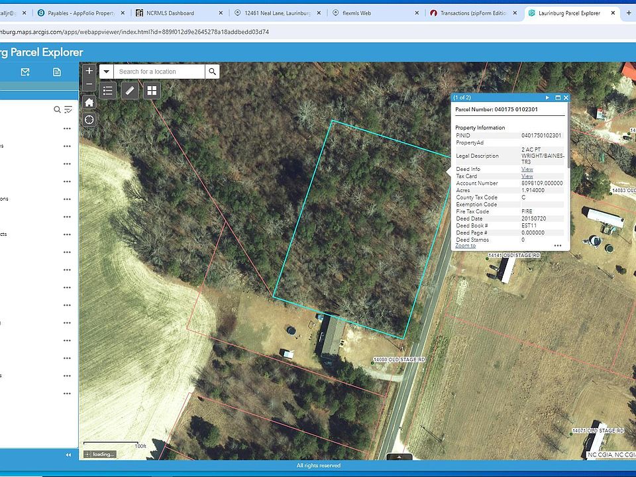Collapse the left side panel
This screenshot has height=477, width=636.
point(68,454)
